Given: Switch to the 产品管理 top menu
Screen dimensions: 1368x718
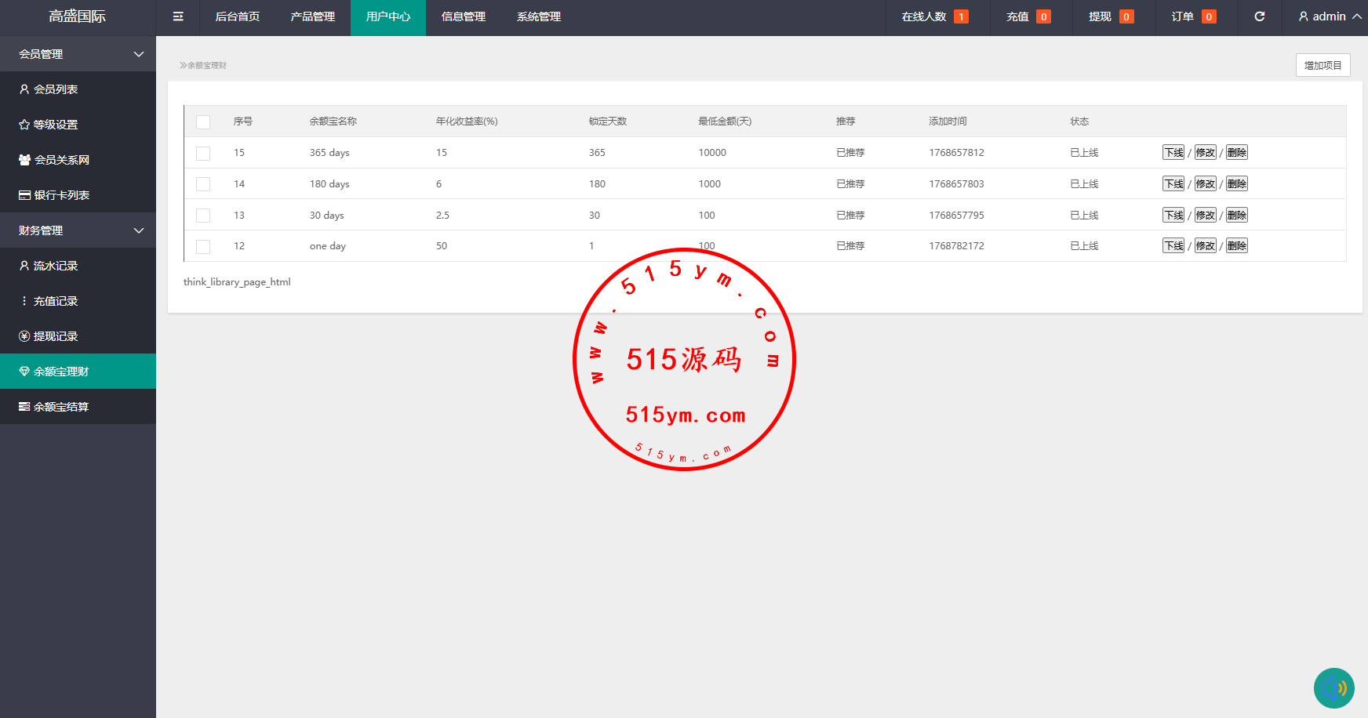Looking at the screenshot, I should tap(312, 16).
